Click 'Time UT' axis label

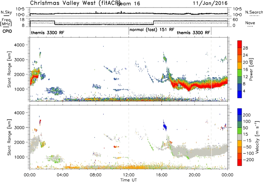tap(129, 180)
